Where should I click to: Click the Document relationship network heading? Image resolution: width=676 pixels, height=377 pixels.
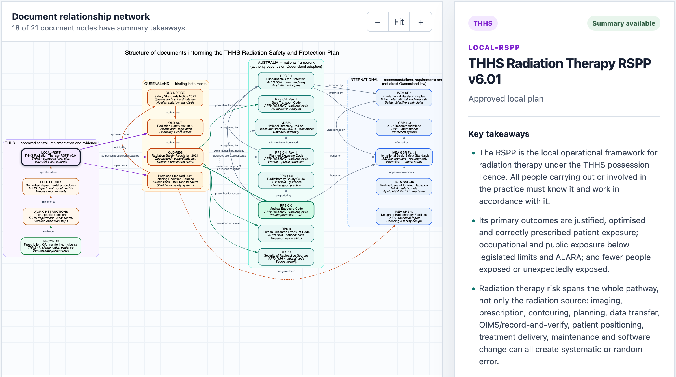pyautogui.click(x=81, y=17)
